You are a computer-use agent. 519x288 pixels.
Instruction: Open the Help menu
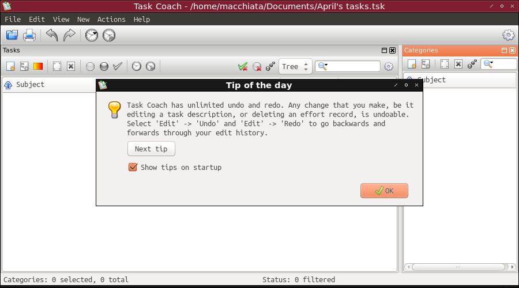142,19
